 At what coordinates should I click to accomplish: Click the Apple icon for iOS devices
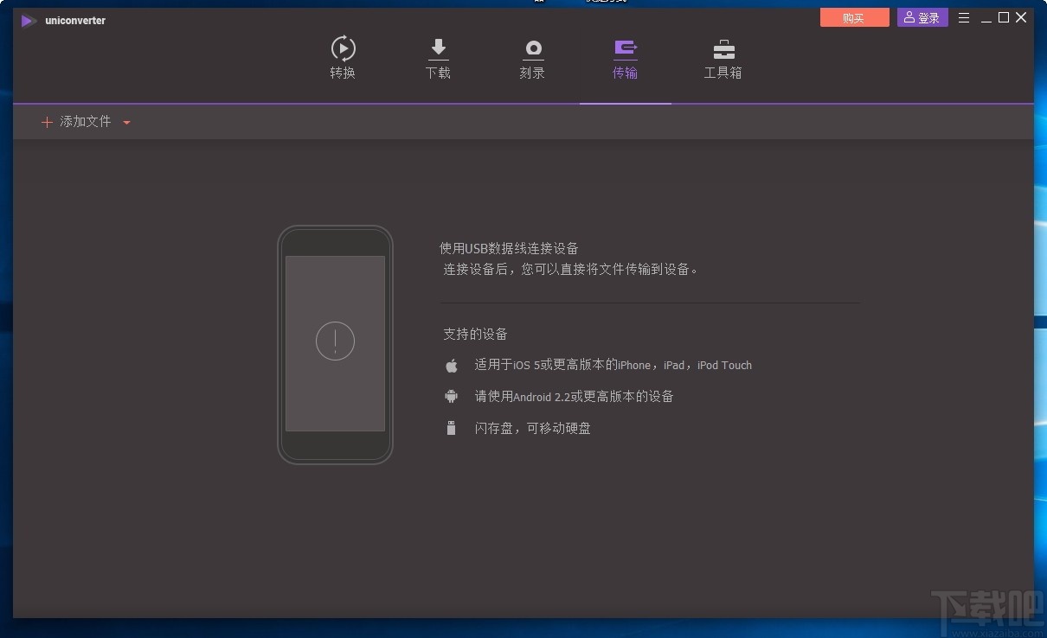(x=451, y=365)
